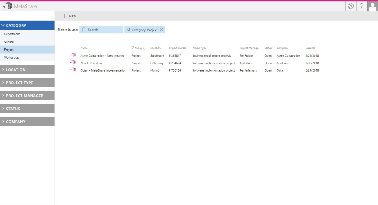Sort by the Company column header
Screen dimensions: 378x205
282,48
